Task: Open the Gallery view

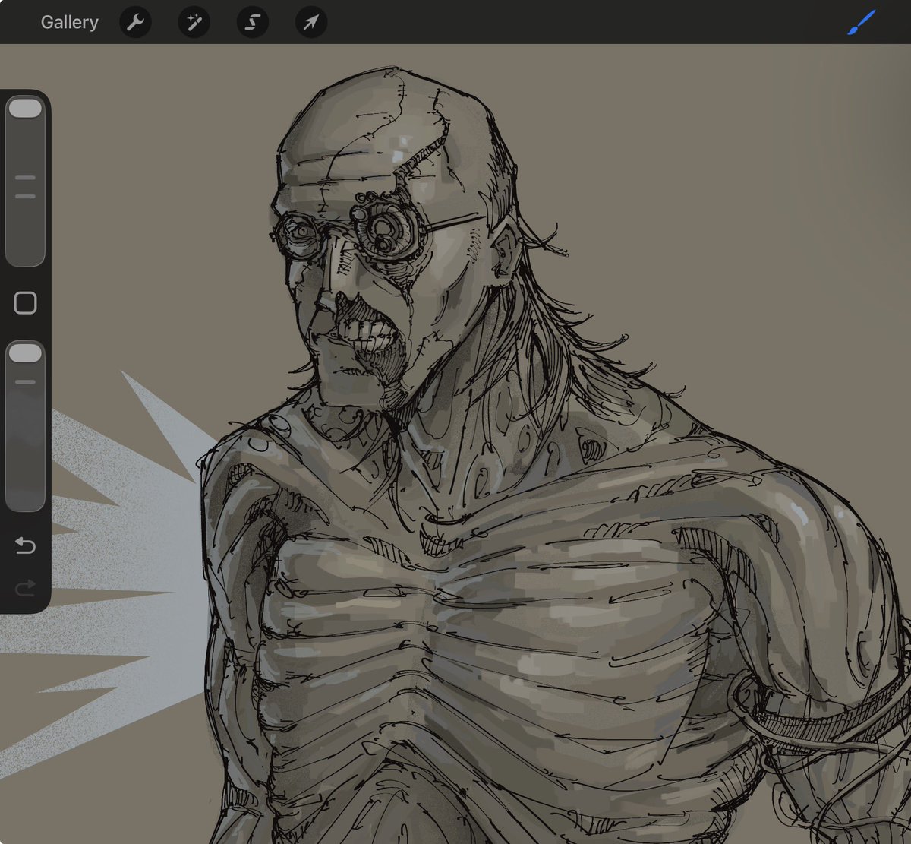Action: tap(69, 22)
